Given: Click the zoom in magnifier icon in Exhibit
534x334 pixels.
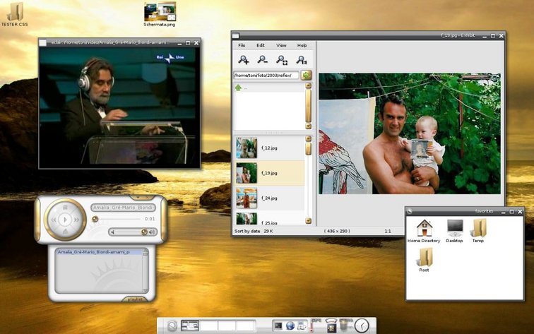Looking at the screenshot, I should pos(243,60).
